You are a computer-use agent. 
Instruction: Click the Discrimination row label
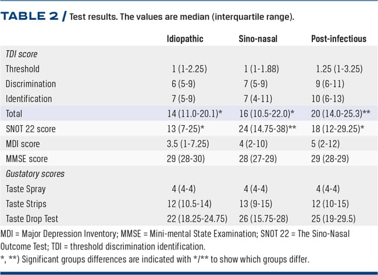click(x=31, y=84)
